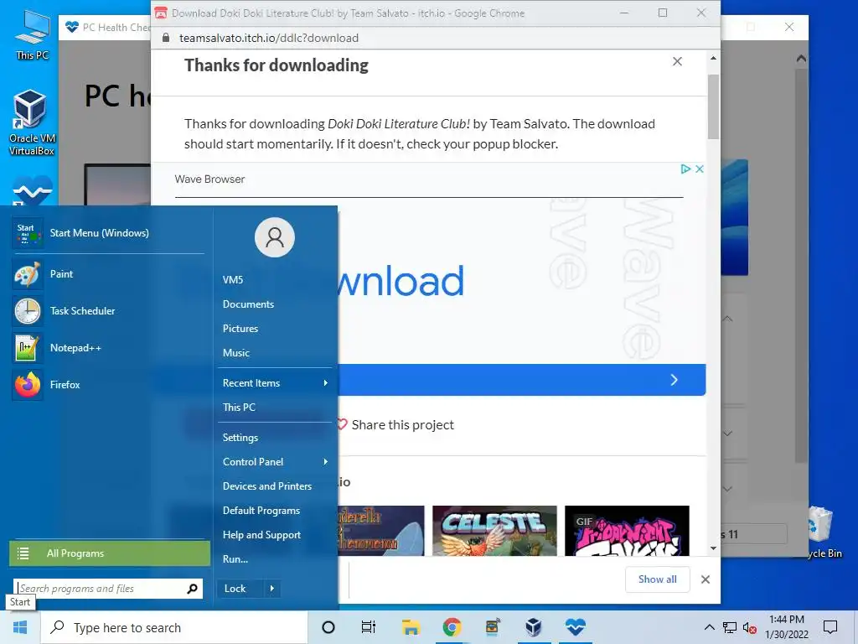The height and width of the screenshot is (644, 858).
Task: Click the PC Health Check window title
Action: click(x=116, y=27)
